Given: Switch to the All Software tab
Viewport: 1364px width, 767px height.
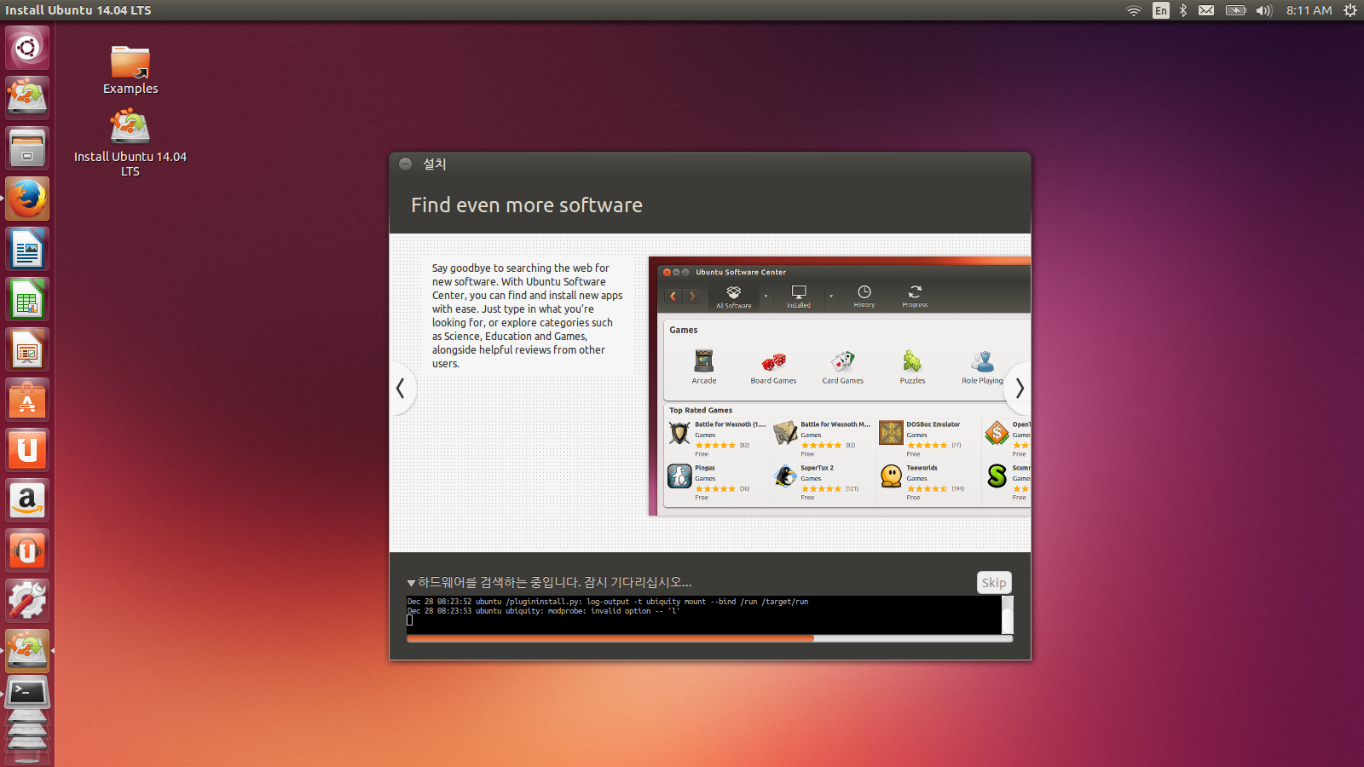Looking at the screenshot, I should pyautogui.click(x=733, y=297).
